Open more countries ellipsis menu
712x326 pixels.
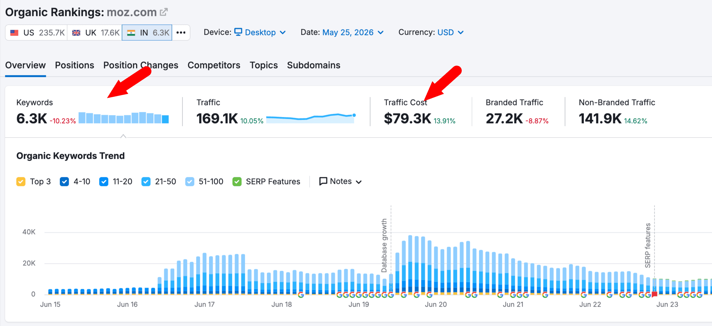coord(181,33)
